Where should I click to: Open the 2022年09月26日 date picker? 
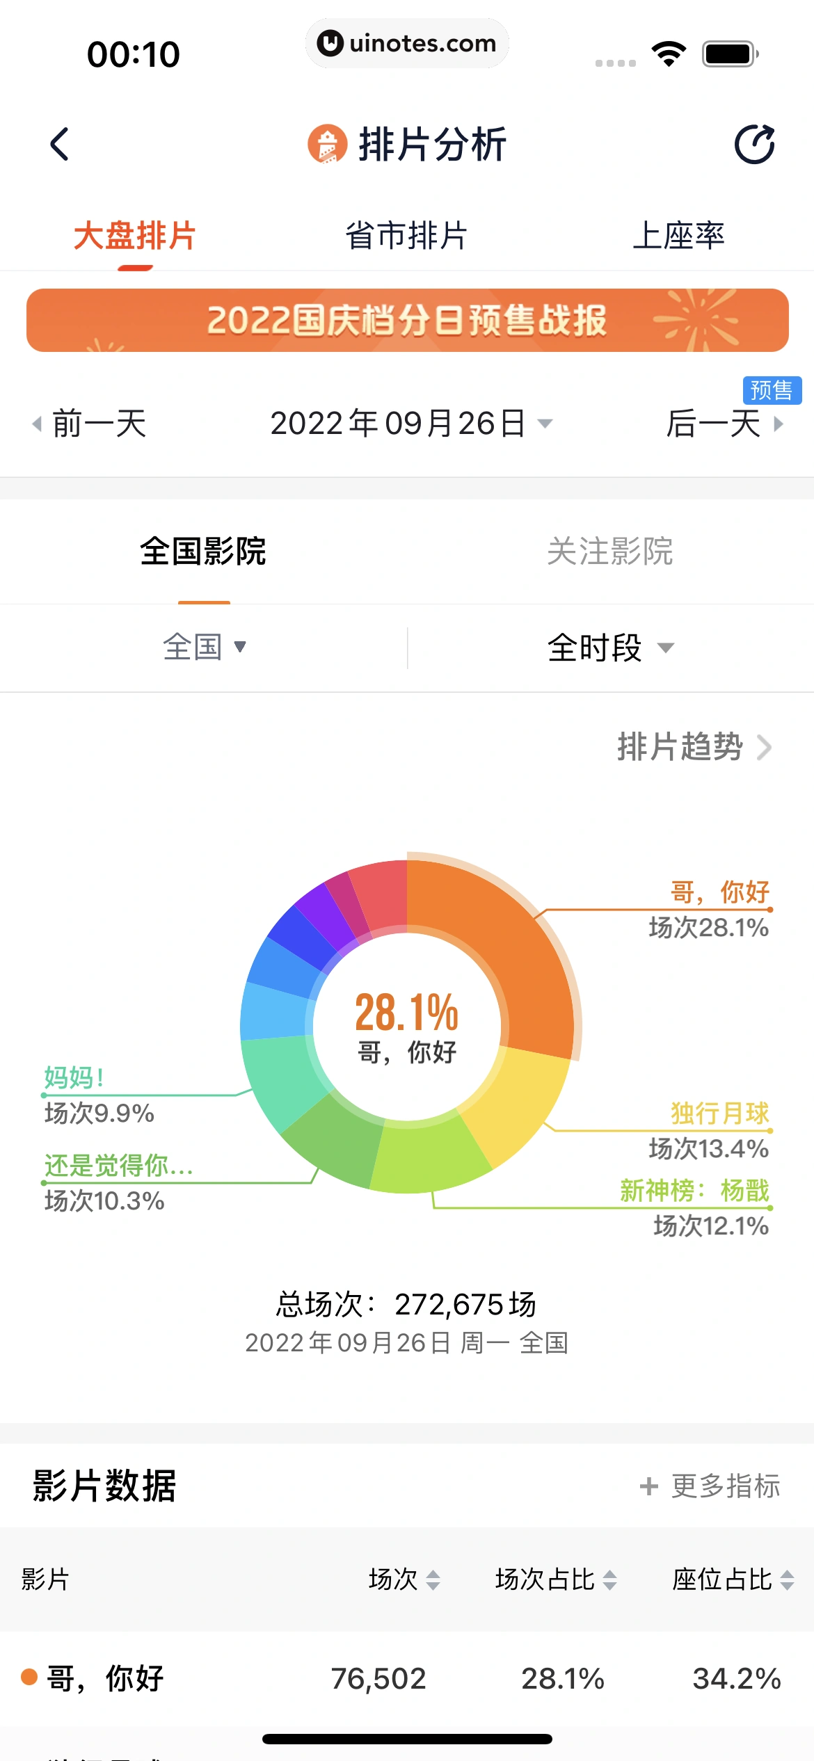point(410,424)
